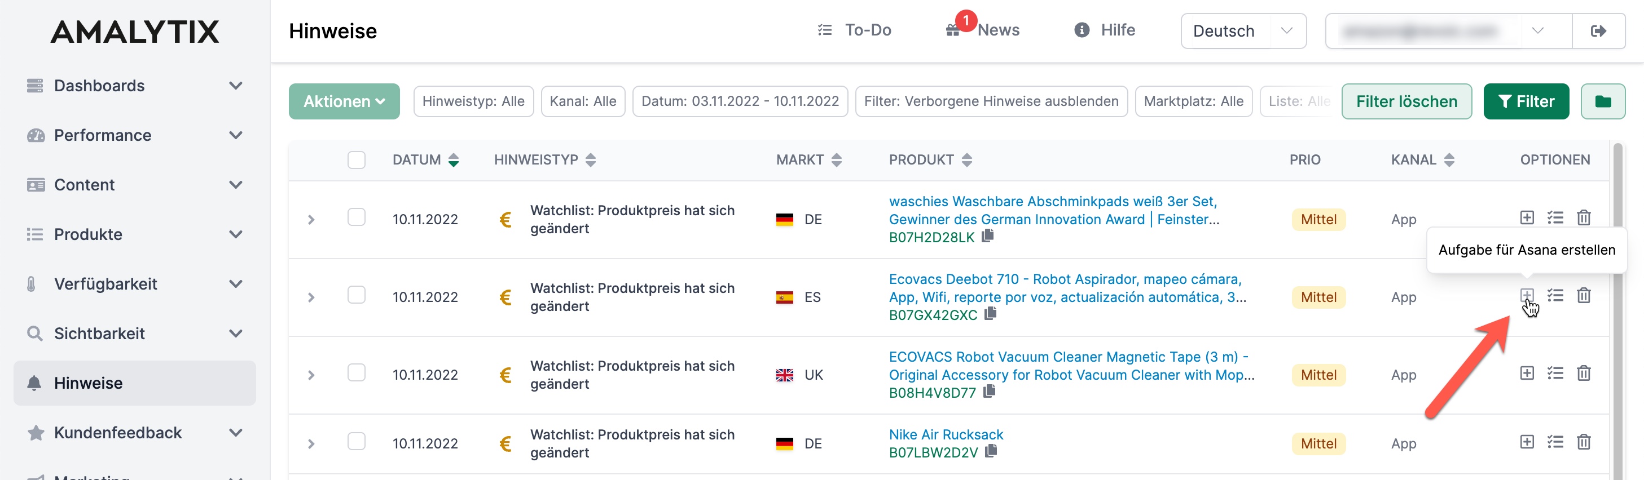
Task: Click the Asana task icon for waschies row
Action: pyautogui.click(x=1527, y=217)
